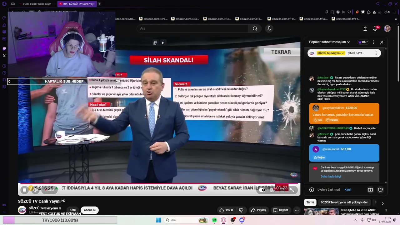Screen dimensions: 400x225
Task: Add page to bookmarks heart icon
Action: tap(349, 12)
